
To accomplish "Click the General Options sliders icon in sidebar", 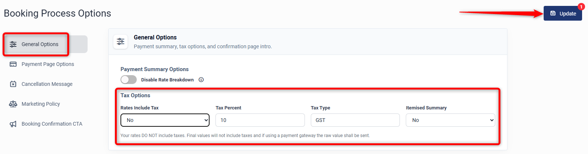I will pyautogui.click(x=13, y=44).
